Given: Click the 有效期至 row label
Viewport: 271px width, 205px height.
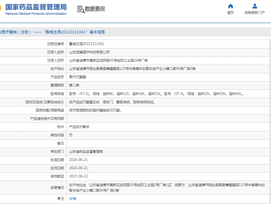Looking at the screenshot, I should (x=57, y=176).
